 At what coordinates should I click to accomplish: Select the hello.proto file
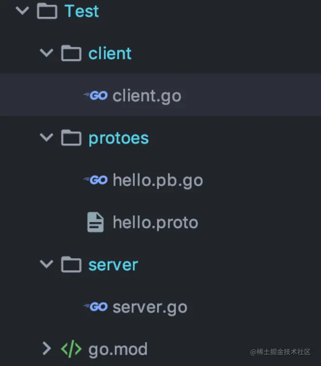(155, 223)
